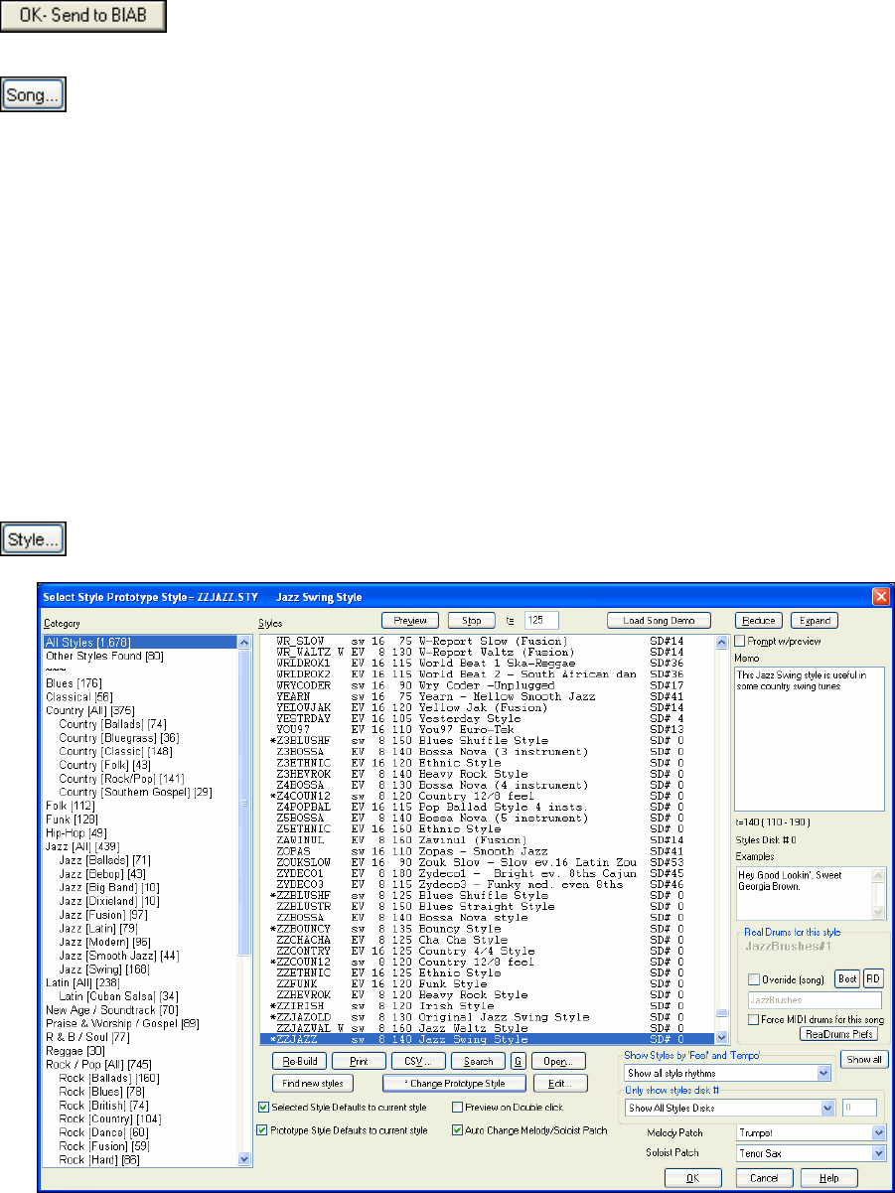This screenshot has height=1193, width=895.
Task: Click the Open... button
Action: [556, 1061]
